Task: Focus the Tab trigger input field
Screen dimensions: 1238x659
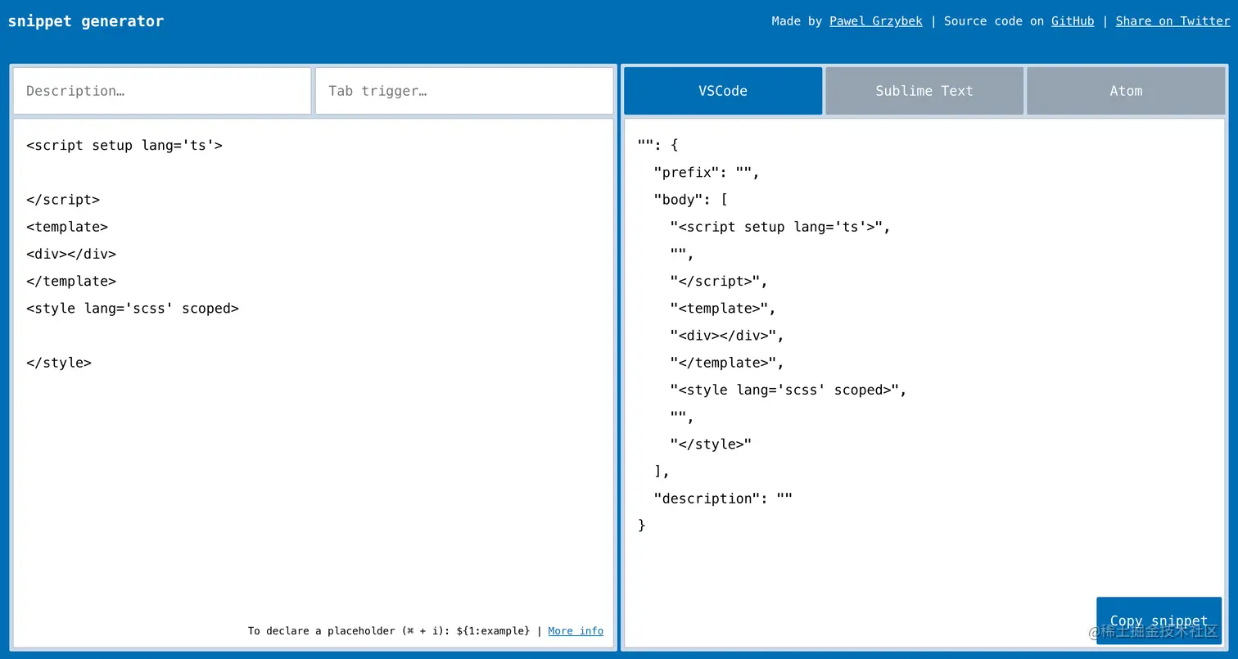Action: [464, 91]
